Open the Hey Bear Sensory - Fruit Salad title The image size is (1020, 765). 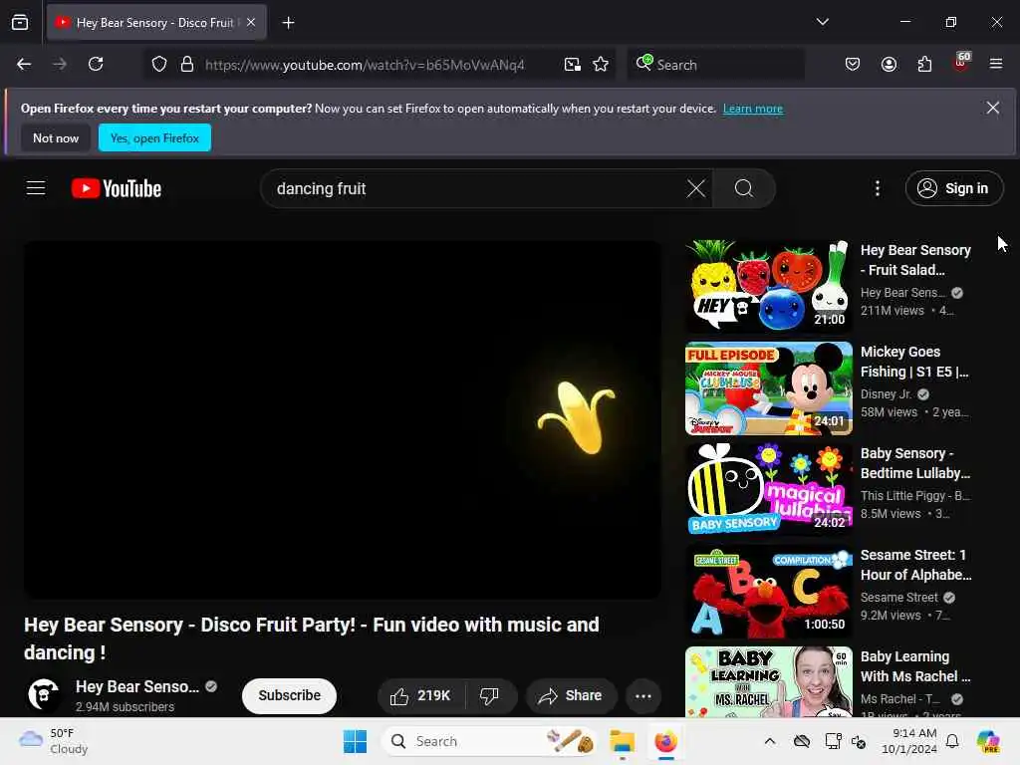tap(915, 260)
